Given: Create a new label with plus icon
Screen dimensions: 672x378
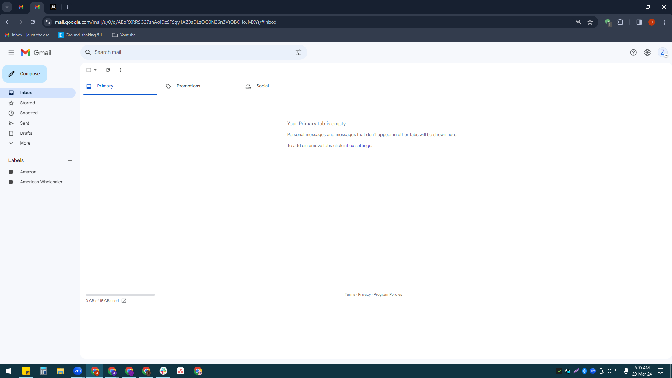Looking at the screenshot, I should tap(70, 160).
